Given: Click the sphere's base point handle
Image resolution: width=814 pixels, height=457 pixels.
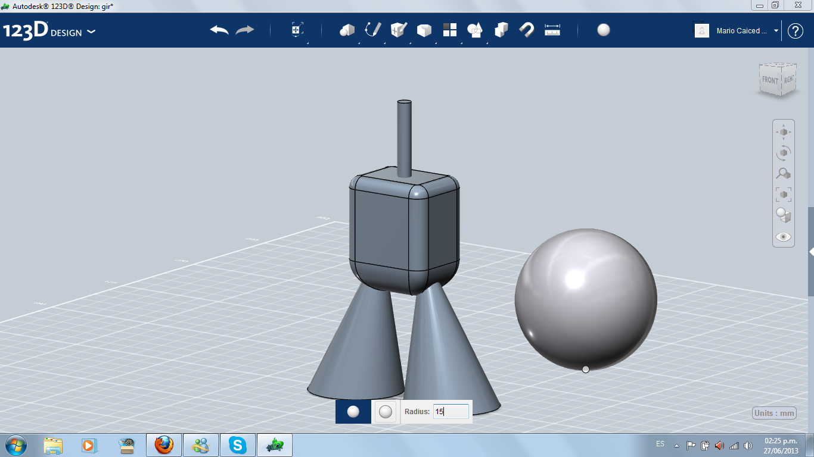Looking at the screenshot, I should click(586, 370).
